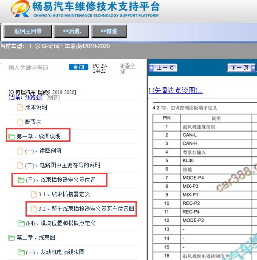Click page icon beside 电路图中主要符号的说明
This screenshot has height=260, width=257.
(20, 165)
